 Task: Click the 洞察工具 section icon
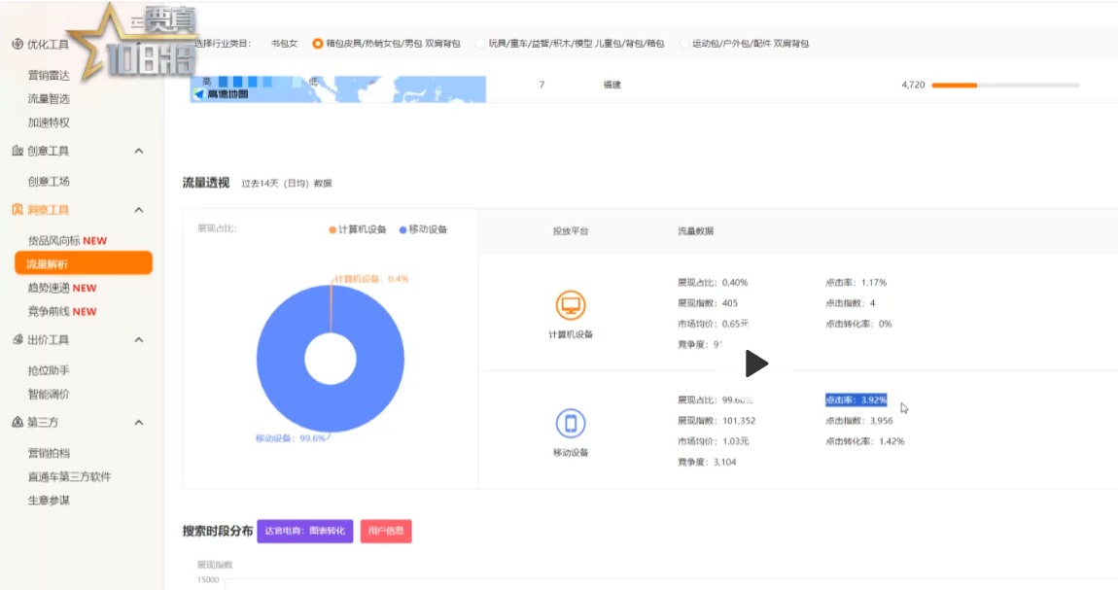tap(17, 210)
